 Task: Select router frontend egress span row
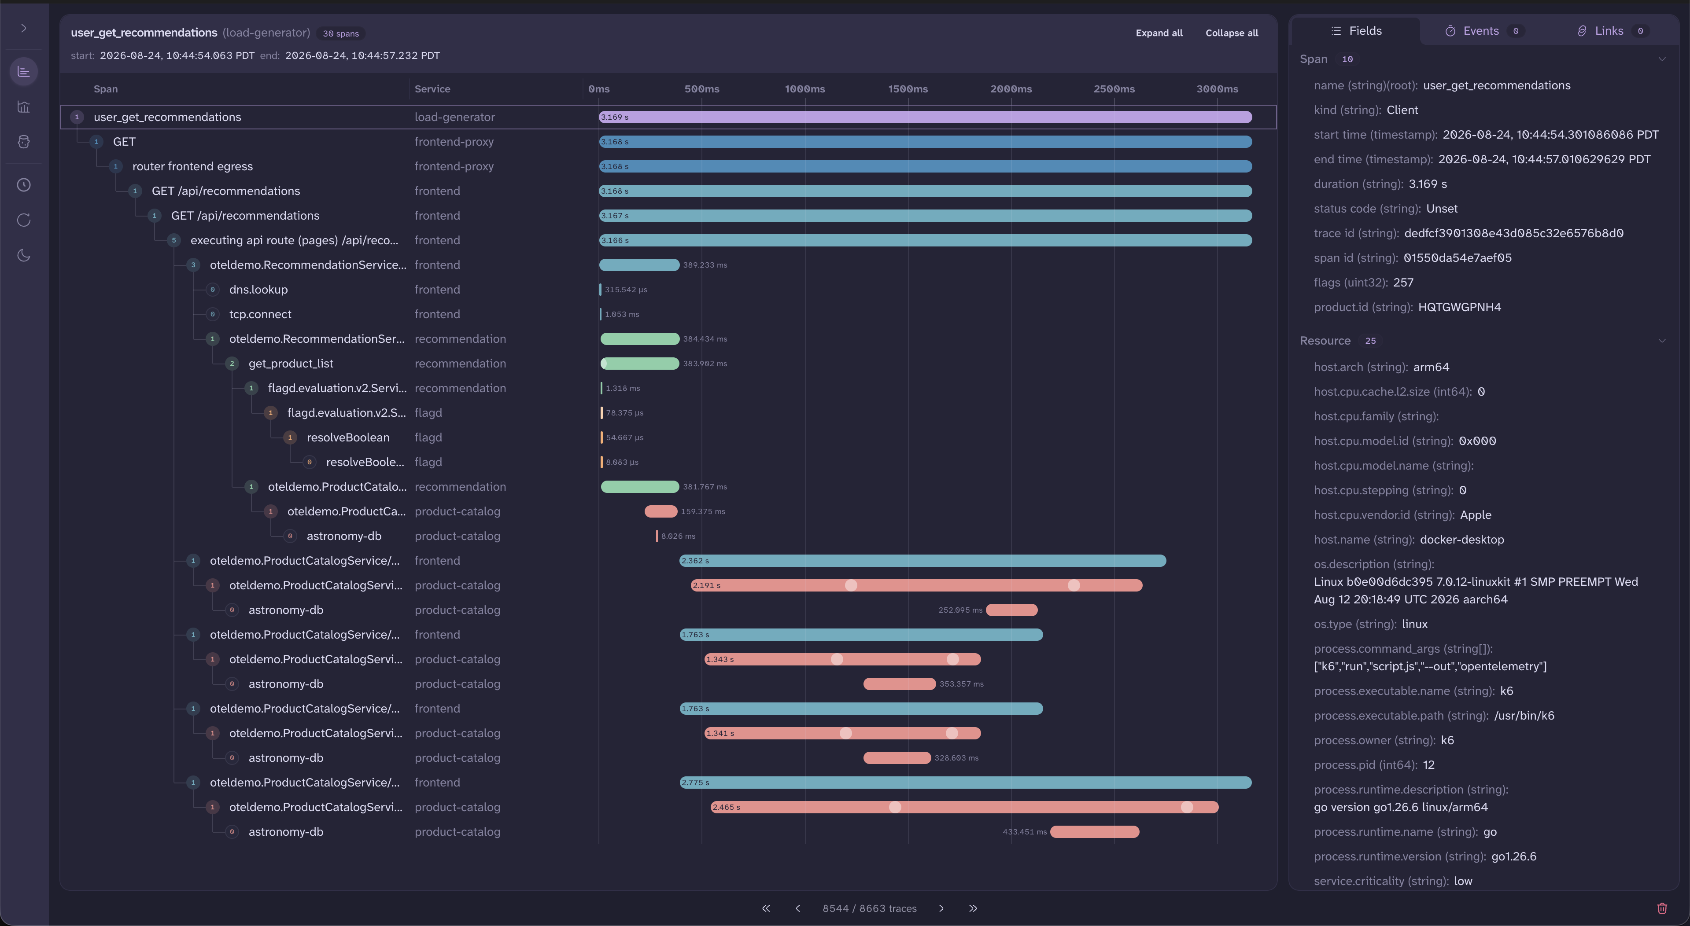(x=668, y=166)
